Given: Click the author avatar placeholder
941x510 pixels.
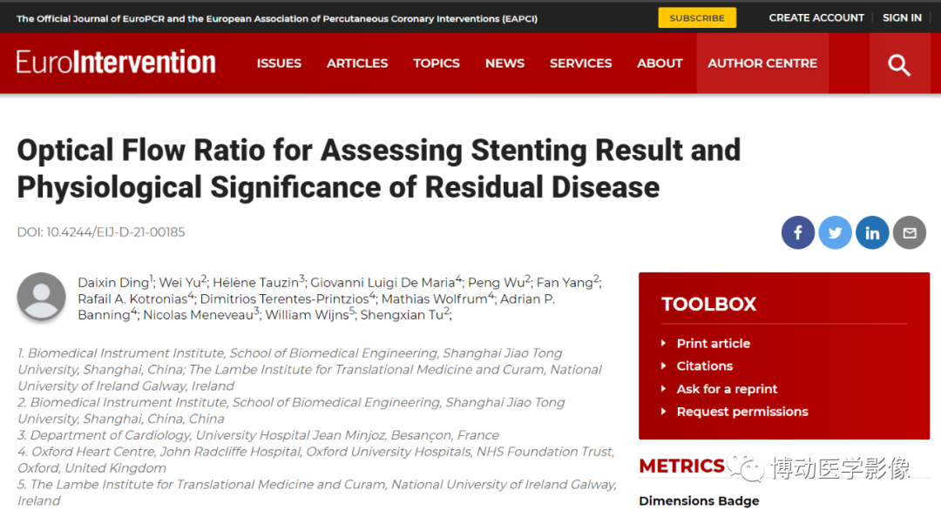Looking at the screenshot, I should click(41, 297).
